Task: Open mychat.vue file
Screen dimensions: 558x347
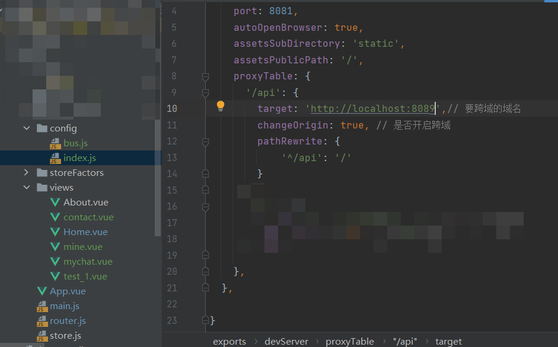Action: [88, 262]
